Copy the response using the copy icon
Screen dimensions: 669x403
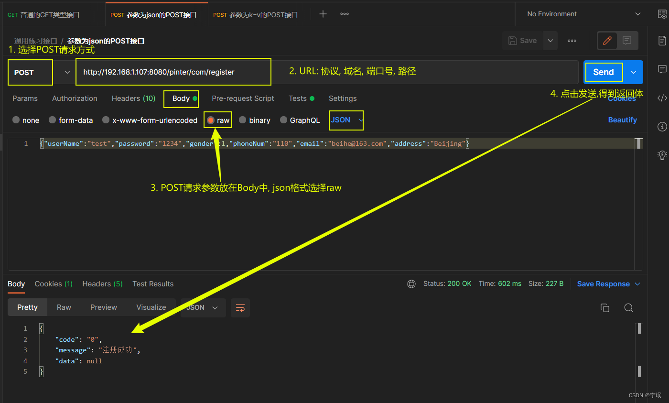click(x=604, y=308)
